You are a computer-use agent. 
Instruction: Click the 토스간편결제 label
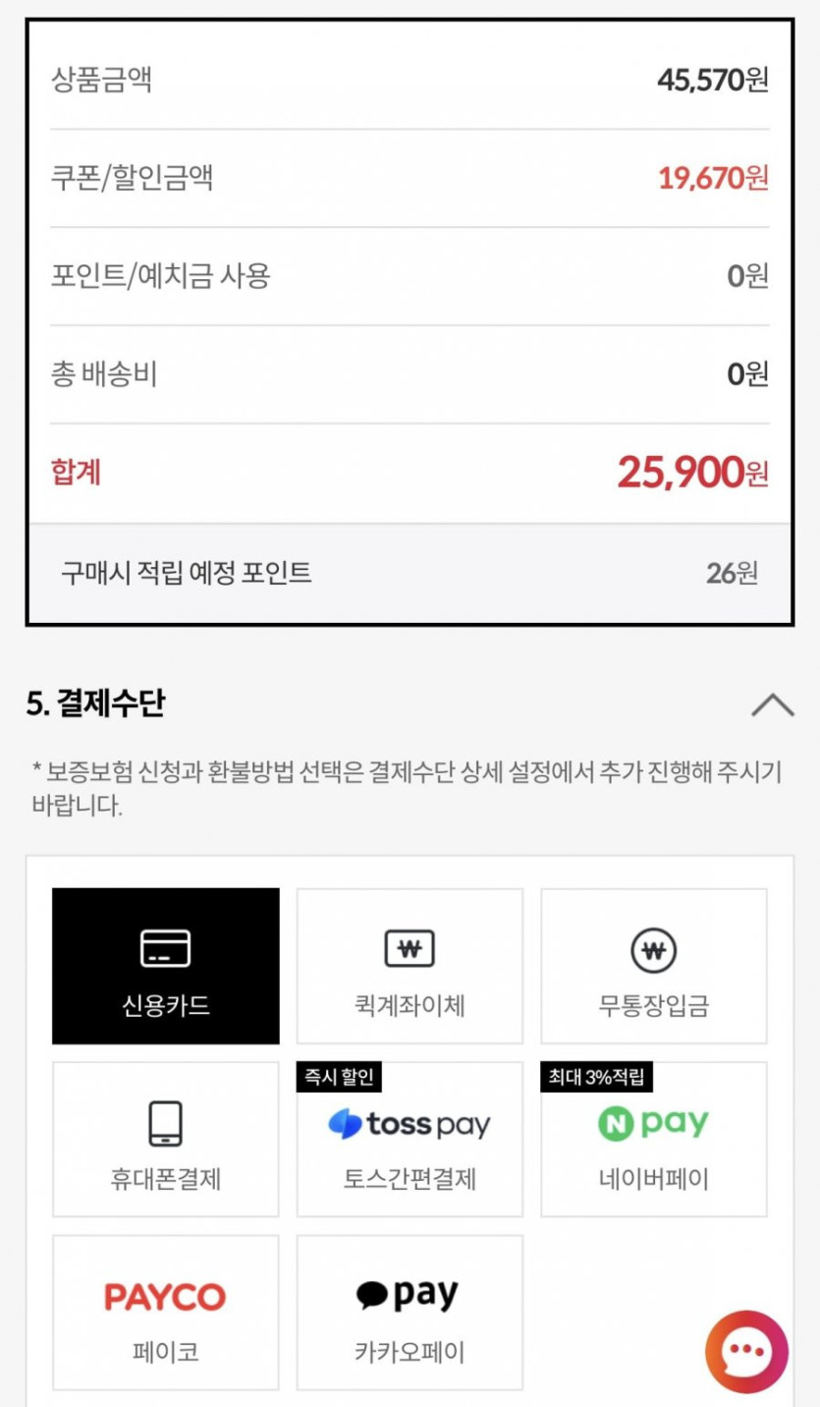coord(410,1178)
